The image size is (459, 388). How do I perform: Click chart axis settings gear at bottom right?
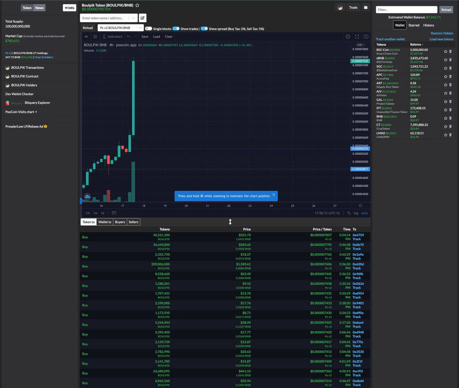(x=360, y=205)
